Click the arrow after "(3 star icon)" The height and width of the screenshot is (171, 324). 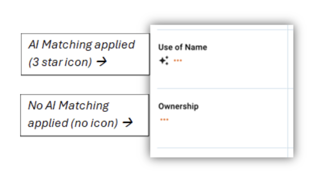pos(102,61)
